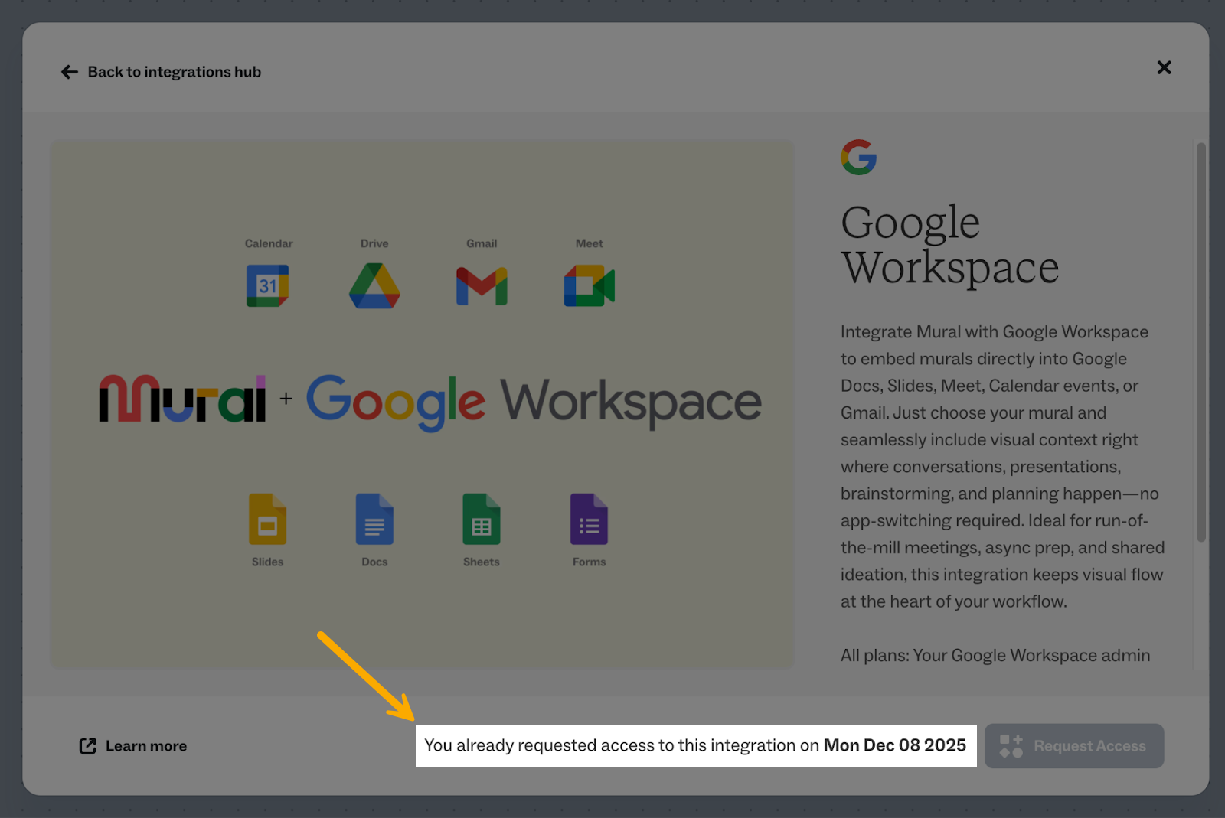The height and width of the screenshot is (818, 1225).
Task: Click the 'Slides' label in banner
Action: [x=267, y=562]
